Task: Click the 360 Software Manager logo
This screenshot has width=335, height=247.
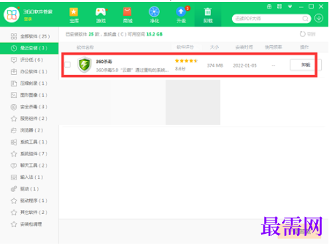Action: tap(12, 15)
